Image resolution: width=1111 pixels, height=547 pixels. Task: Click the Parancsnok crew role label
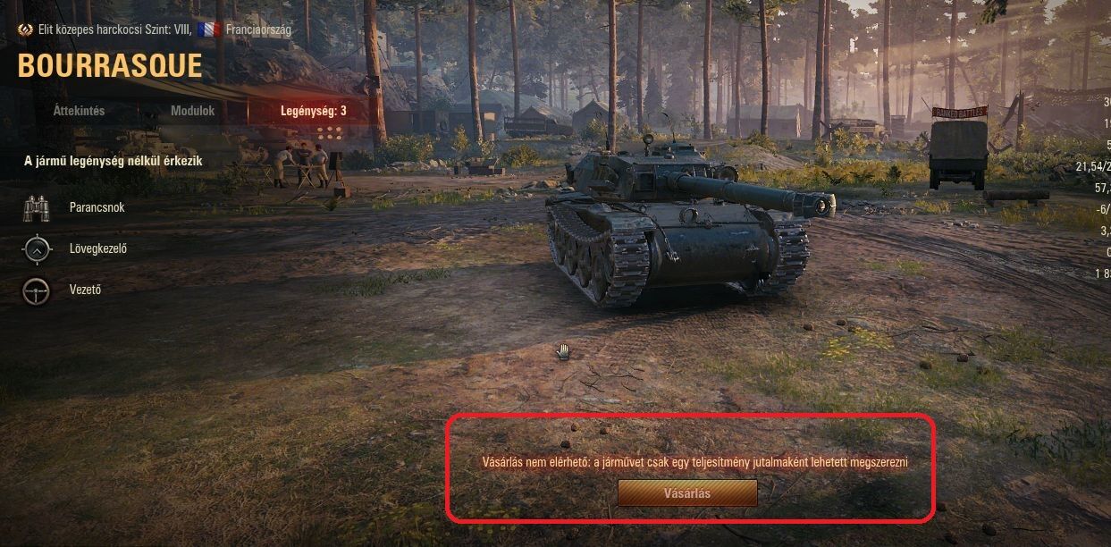[x=97, y=207]
